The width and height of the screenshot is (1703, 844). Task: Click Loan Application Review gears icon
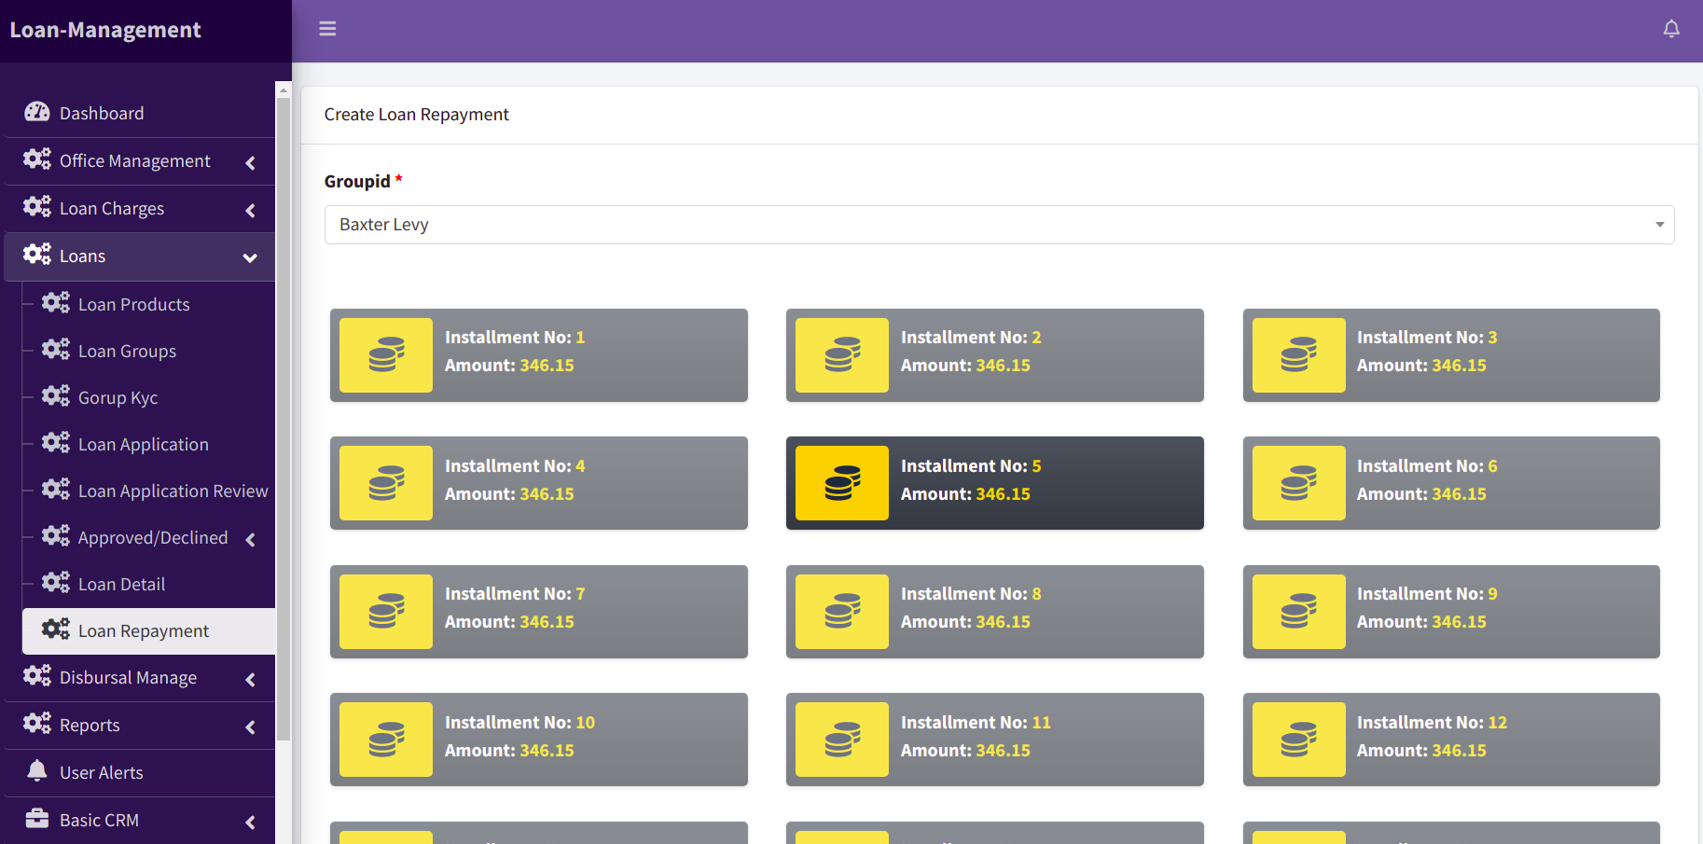(56, 490)
